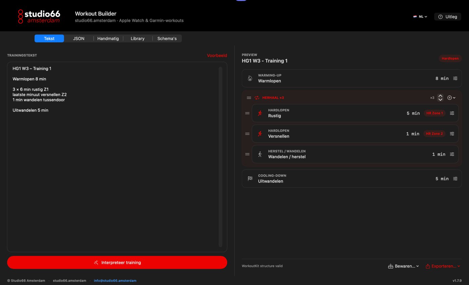Increase the repeat count with up arrow
The height and width of the screenshot is (285, 469).
click(440, 96)
